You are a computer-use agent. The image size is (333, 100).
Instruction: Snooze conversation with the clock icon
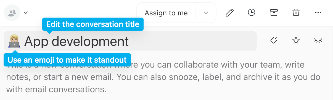(252, 13)
